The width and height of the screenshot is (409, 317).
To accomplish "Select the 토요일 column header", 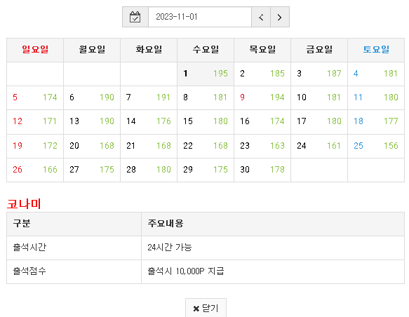I will (x=376, y=50).
